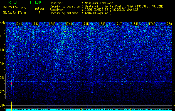Click the 1.0 kHz axis label

(3, 50)
